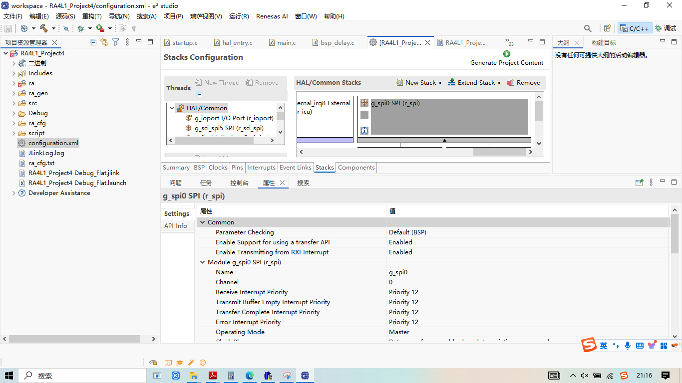
Task: Click Remove button in HAL/Common Stacks
Action: [x=523, y=83]
